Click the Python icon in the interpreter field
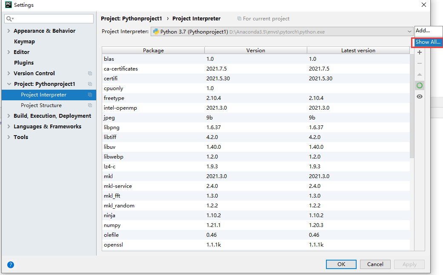Viewport: 443px width, 275px height. pyautogui.click(x=156, y=31)
